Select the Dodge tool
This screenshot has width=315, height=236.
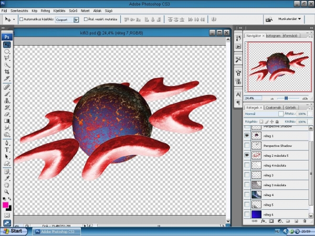coord(7,134)
